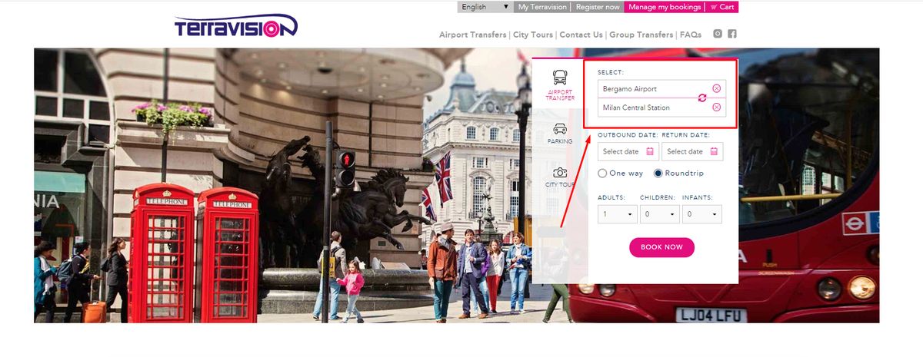Click the Airport Transfer bus icon
The image size is (923, 357).
pyautogui.click(x=561, y=77)
